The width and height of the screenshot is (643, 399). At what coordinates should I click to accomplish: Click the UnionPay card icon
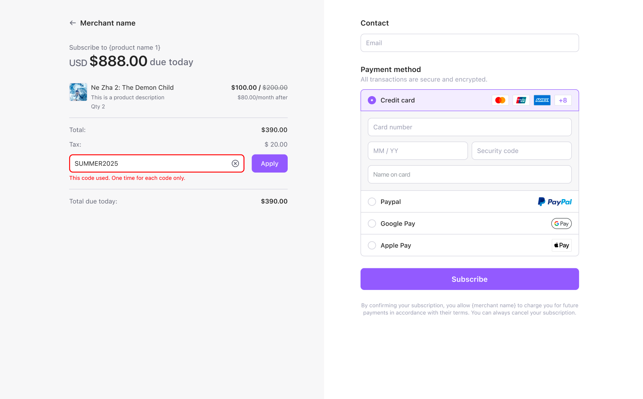pyautogui.click(x=521, y=100)
